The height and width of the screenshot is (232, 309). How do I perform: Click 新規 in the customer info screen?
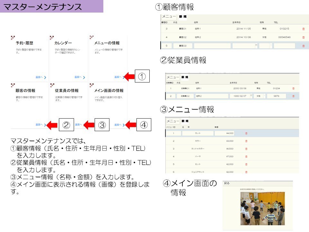click(183, 16)
